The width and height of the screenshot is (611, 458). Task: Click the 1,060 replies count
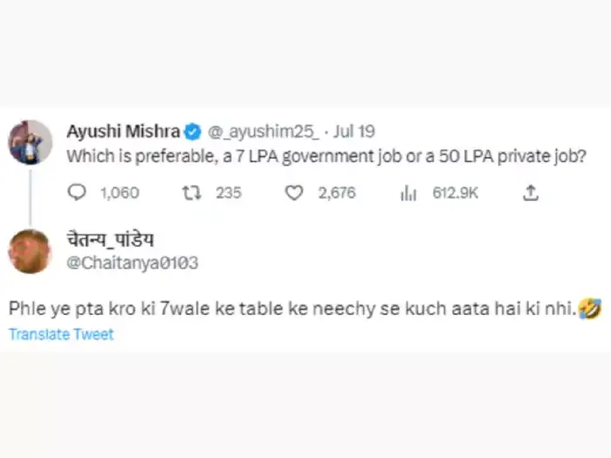point(120,193)
